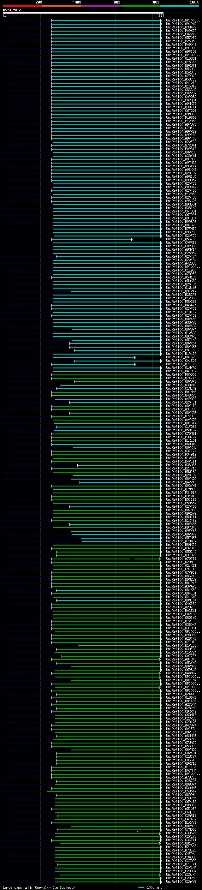This screenshot has height=890, width=202.
Task: Click the cyan ~100% identity legend segment
Action: tap(179, 6)
